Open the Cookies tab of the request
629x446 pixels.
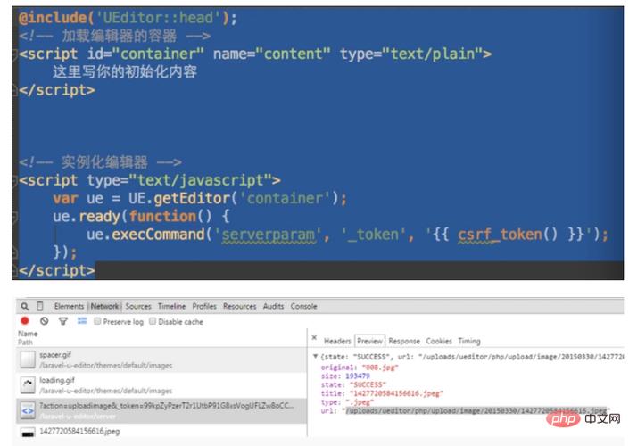(x=439, y=341)
